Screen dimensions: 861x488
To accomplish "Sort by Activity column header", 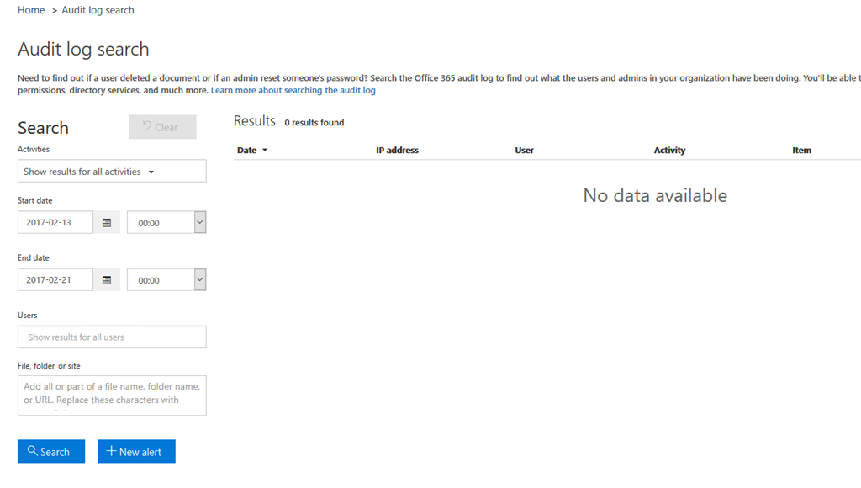I will pyautogui.click(x=669, y=150).
